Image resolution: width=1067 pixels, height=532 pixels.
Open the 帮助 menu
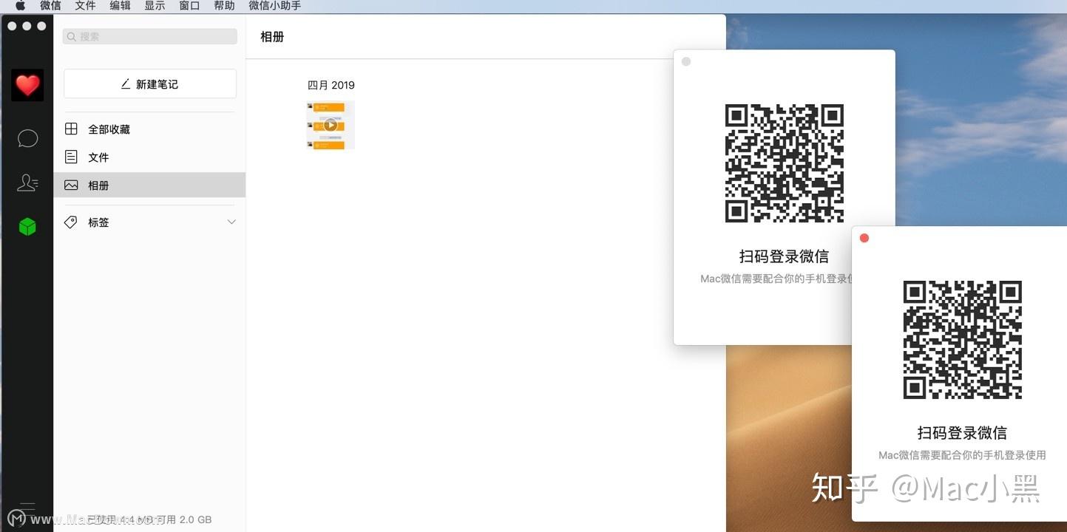[224, 6]
